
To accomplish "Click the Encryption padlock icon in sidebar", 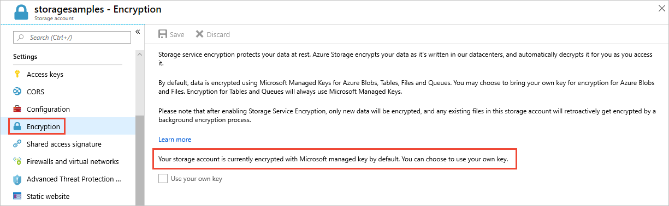I will 17,126.
